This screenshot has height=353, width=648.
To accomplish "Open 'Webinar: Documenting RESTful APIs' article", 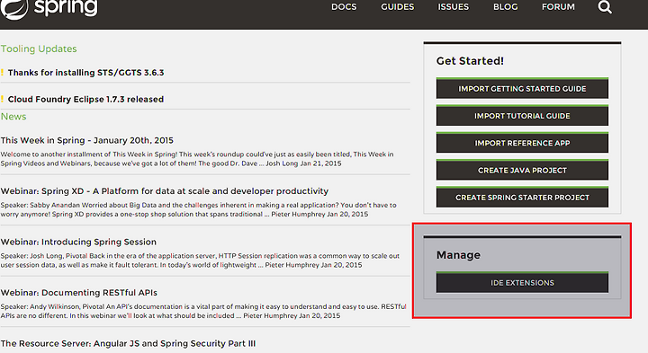I will pos(79,293).
